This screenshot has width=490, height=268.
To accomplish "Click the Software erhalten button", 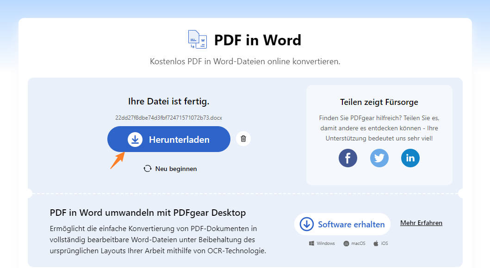I will [x=342, y=224].
